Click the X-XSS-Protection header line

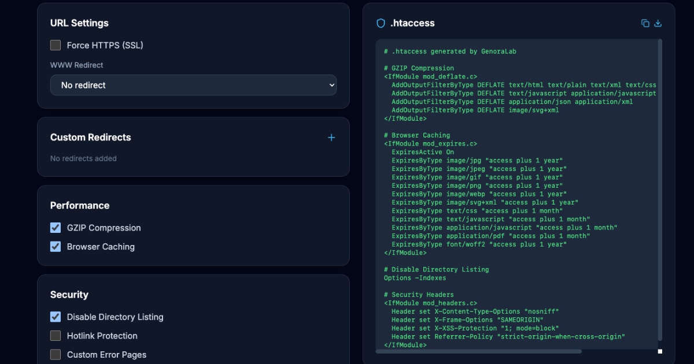coord(475,328)
